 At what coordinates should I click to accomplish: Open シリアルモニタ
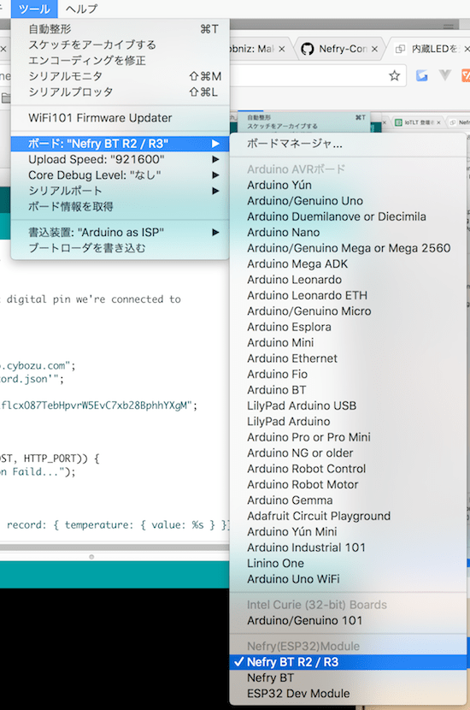point(120,76)
